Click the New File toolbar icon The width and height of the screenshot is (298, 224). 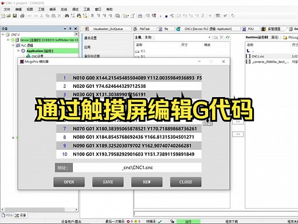click(x=3, y=16)
